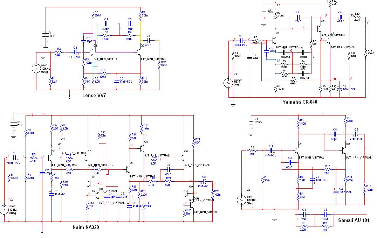The image size is (377, 238).
Task: Select resistor R3 470 in Naim circuit
Action: (x=34, y=158)
